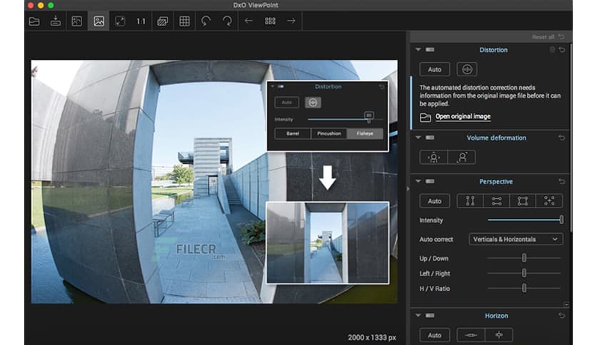This screenshot has height=345, width=597.
Task: Select the 8-point perspective tool
Action: click(549, 201)
